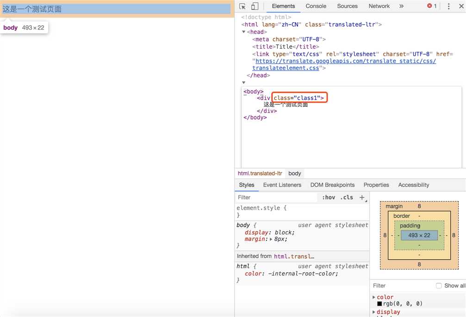Click the black rgb(0, 0, 0) swatch

coord(379,304)
